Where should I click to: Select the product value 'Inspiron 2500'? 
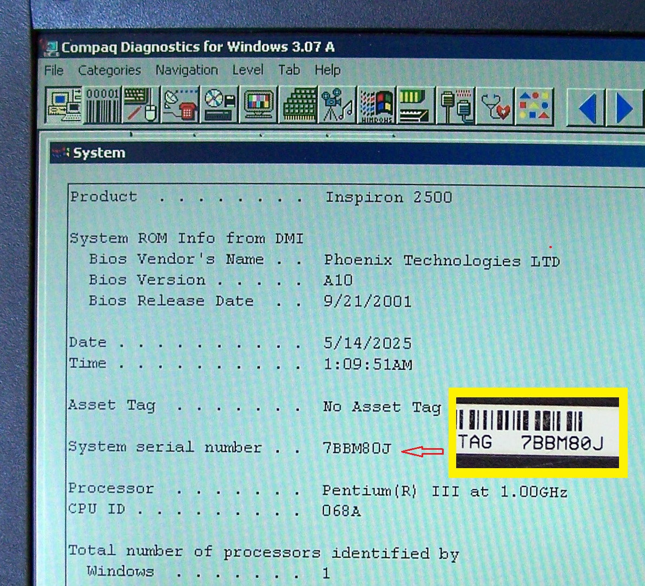tap(389, 198)
